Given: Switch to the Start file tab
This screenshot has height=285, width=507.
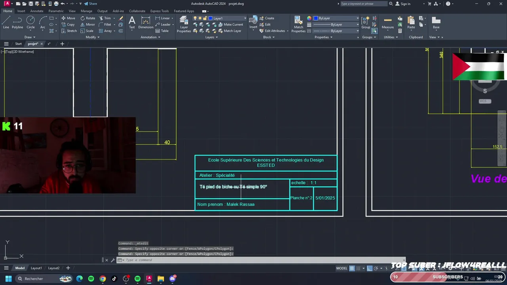Looking at the screenshot, I should point(18,44).
